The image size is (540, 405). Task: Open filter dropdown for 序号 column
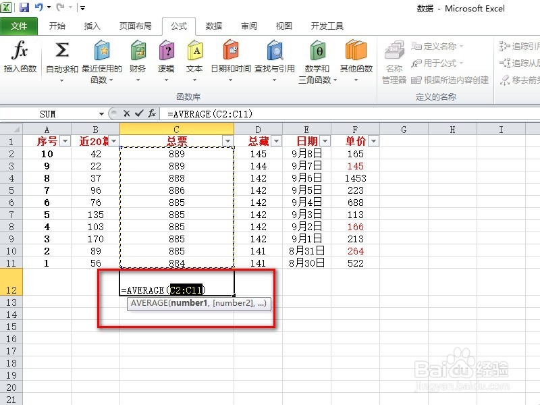[x=65, y=141]
